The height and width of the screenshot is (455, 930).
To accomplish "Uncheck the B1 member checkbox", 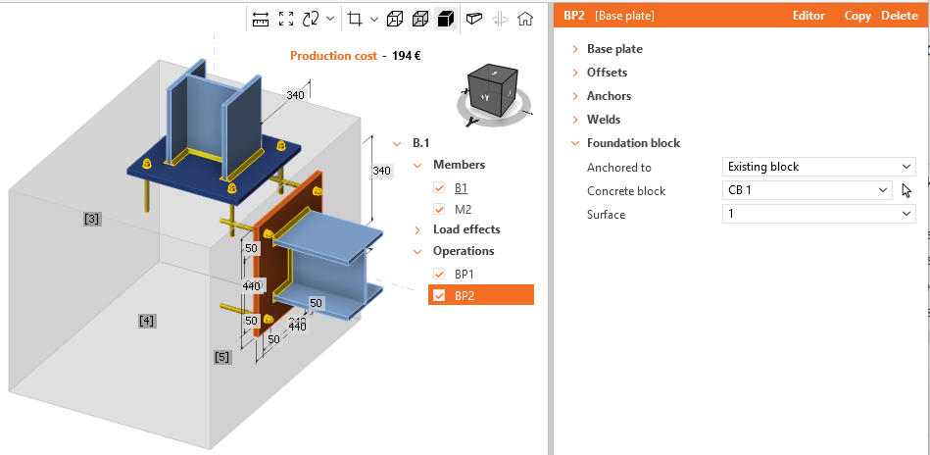I will coord(439,187).
